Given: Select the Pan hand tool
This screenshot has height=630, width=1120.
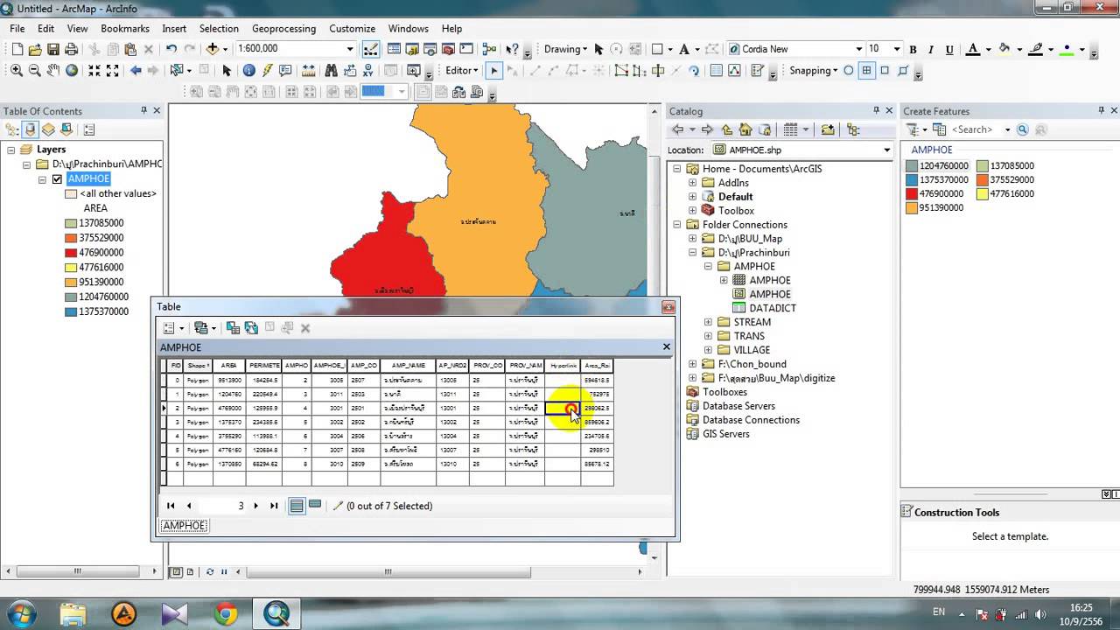Looking at the screenshot, I should (53, 70).
